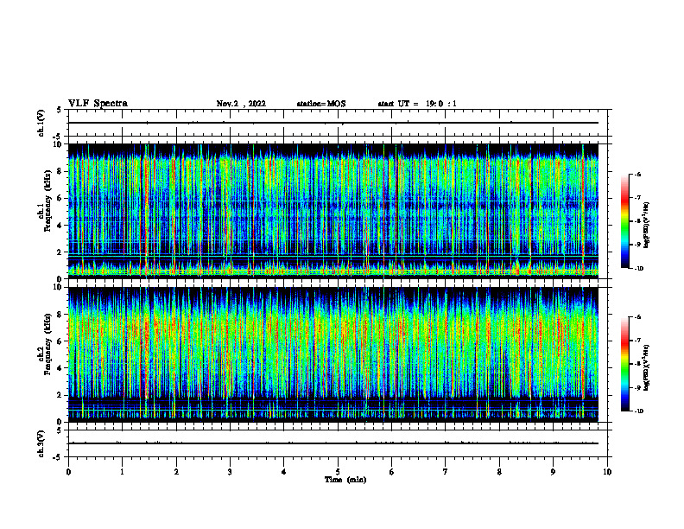Click the time-axis tick label "9"
The image size is (684, 529).
point(553,472)
